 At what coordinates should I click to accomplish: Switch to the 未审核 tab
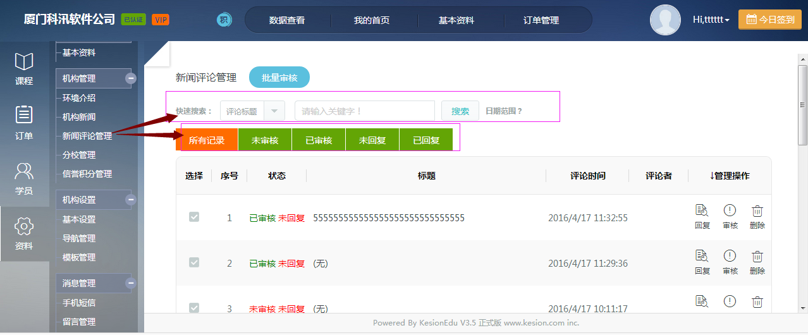tap(265, 140)
